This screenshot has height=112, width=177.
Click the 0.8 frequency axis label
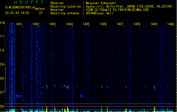click(2, 78)
